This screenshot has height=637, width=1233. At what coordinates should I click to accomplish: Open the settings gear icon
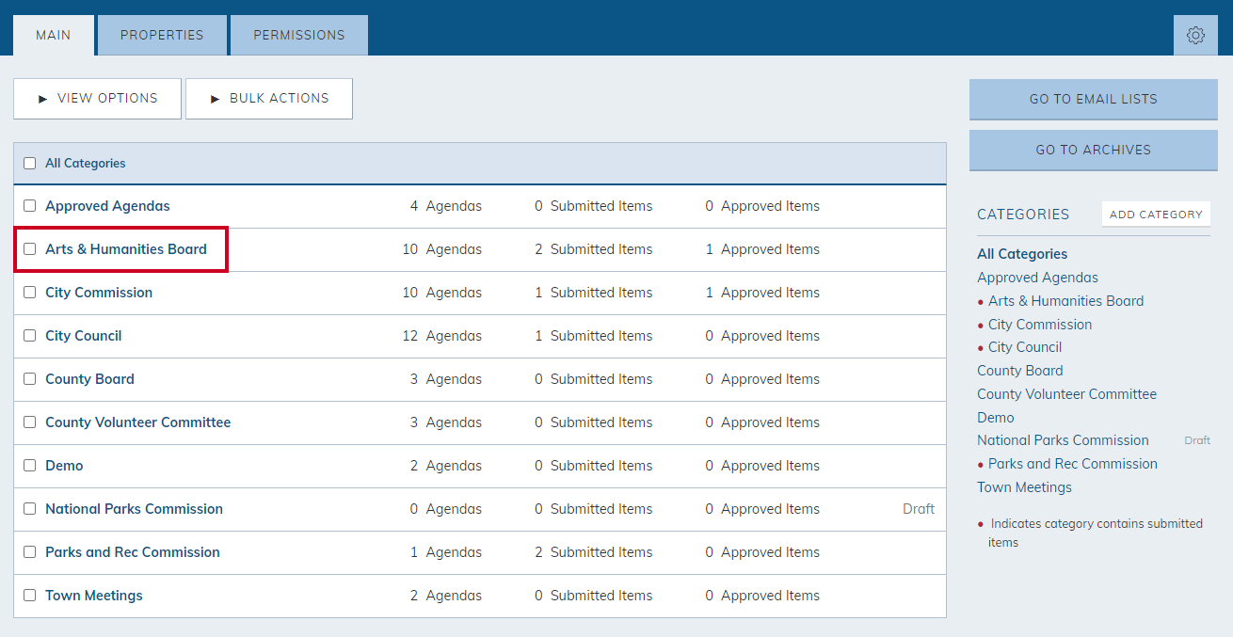tap(1195, 35)
